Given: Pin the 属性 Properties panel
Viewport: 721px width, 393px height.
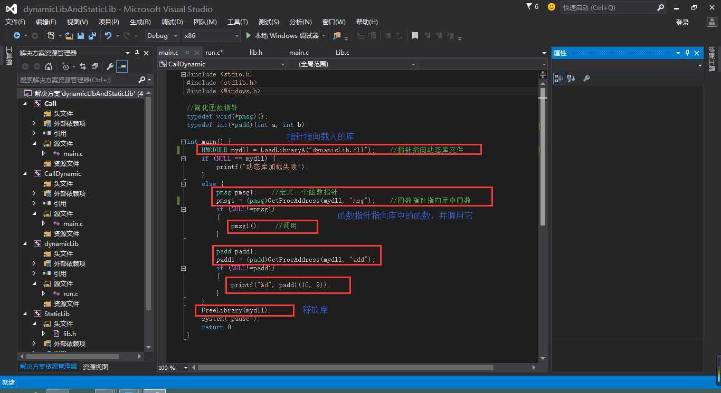Looking at the screenshot, I should [x=687, y=53].
